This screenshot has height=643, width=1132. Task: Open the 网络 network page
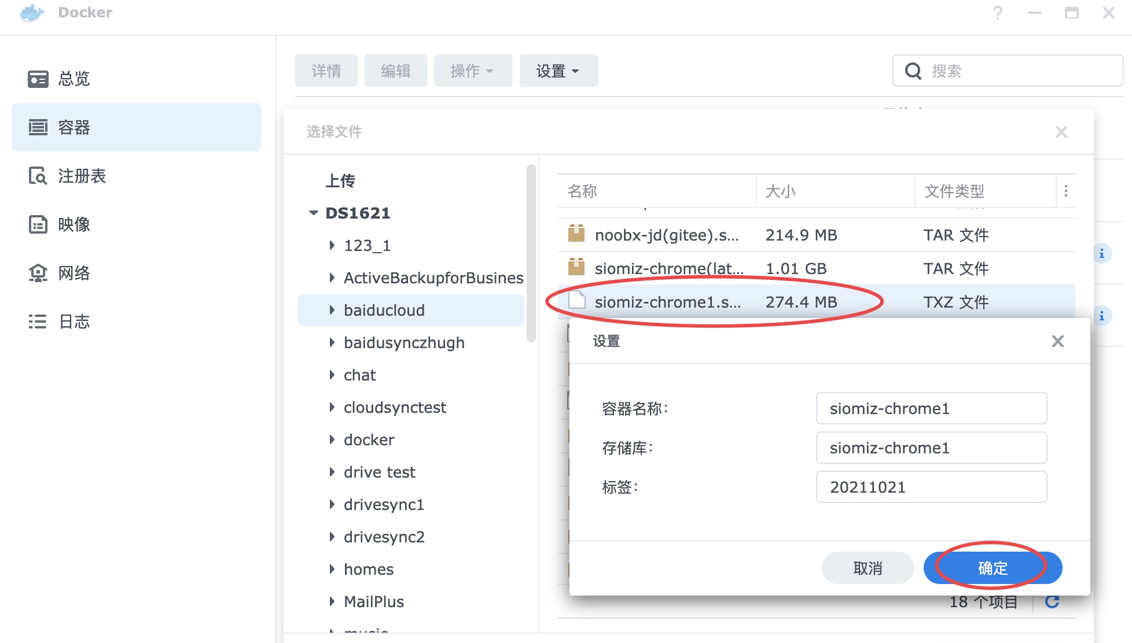[x=137, y=273]
